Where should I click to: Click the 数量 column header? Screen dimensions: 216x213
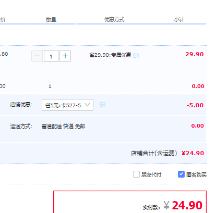click(x=51, y=20)
